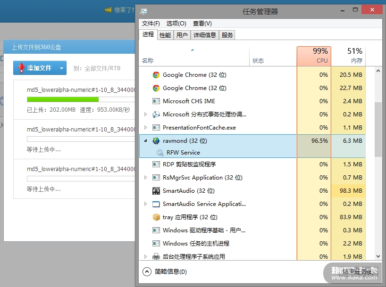This screenshot has height=287, width=386.
Task: Minimize the Task Manager window
Action: point(343,10)
